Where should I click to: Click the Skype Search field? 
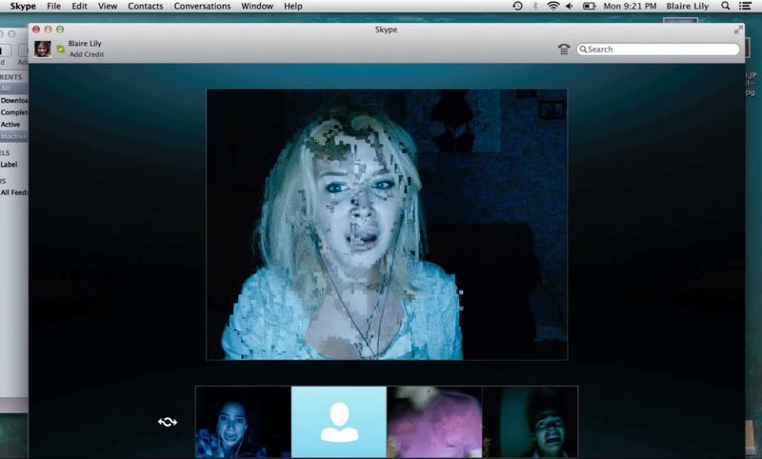tap(658, 50)
